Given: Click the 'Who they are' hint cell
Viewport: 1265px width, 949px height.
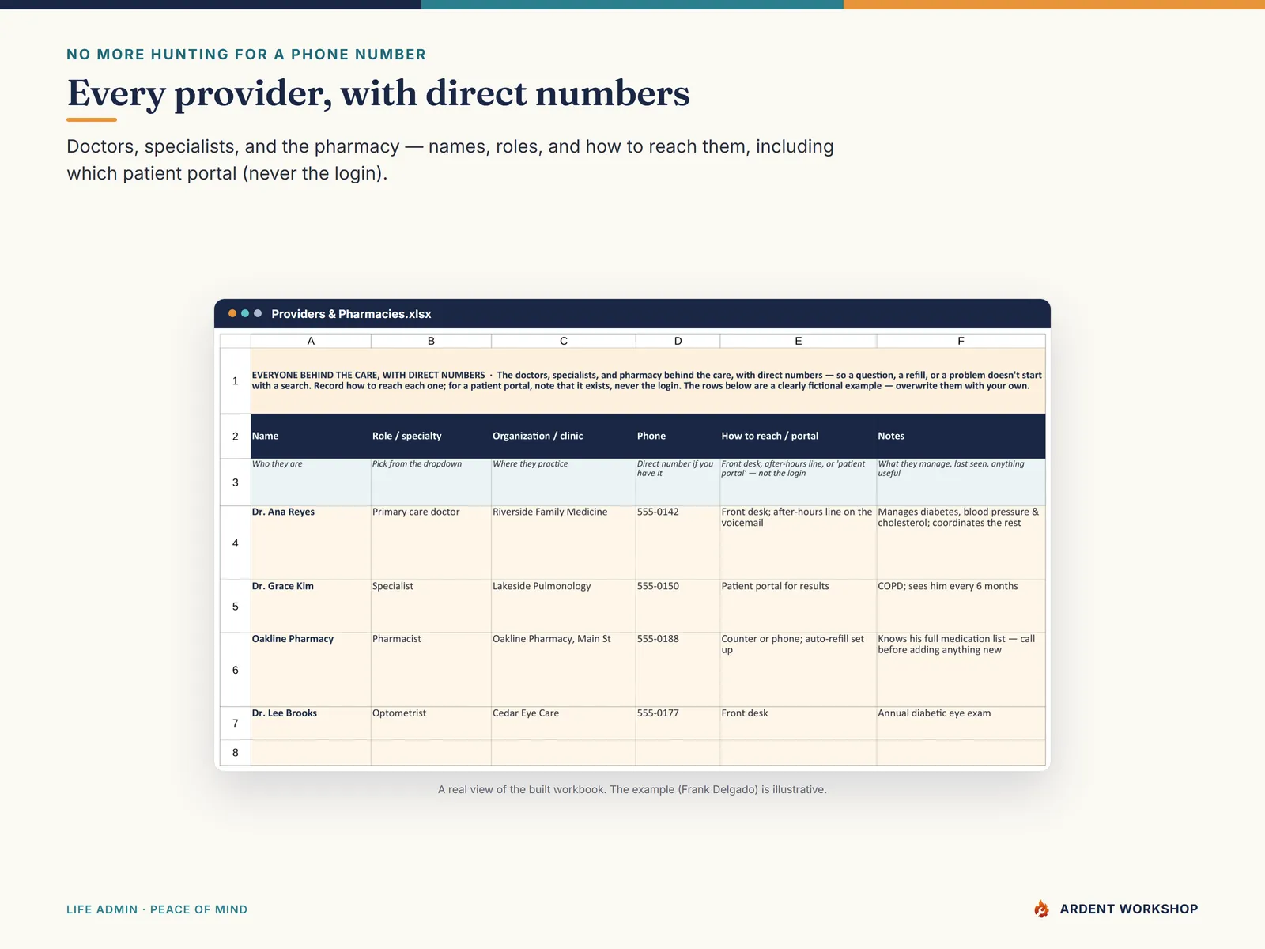Looking at the screenshot, I should pos(311,482).
